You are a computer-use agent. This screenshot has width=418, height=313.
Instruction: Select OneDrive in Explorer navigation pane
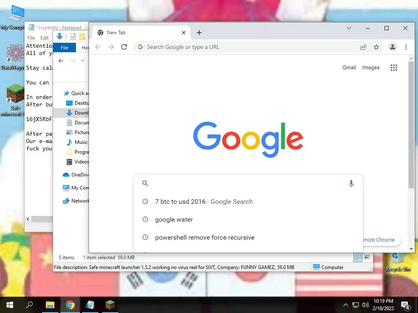pyautogui.click(x=76, y=174)
